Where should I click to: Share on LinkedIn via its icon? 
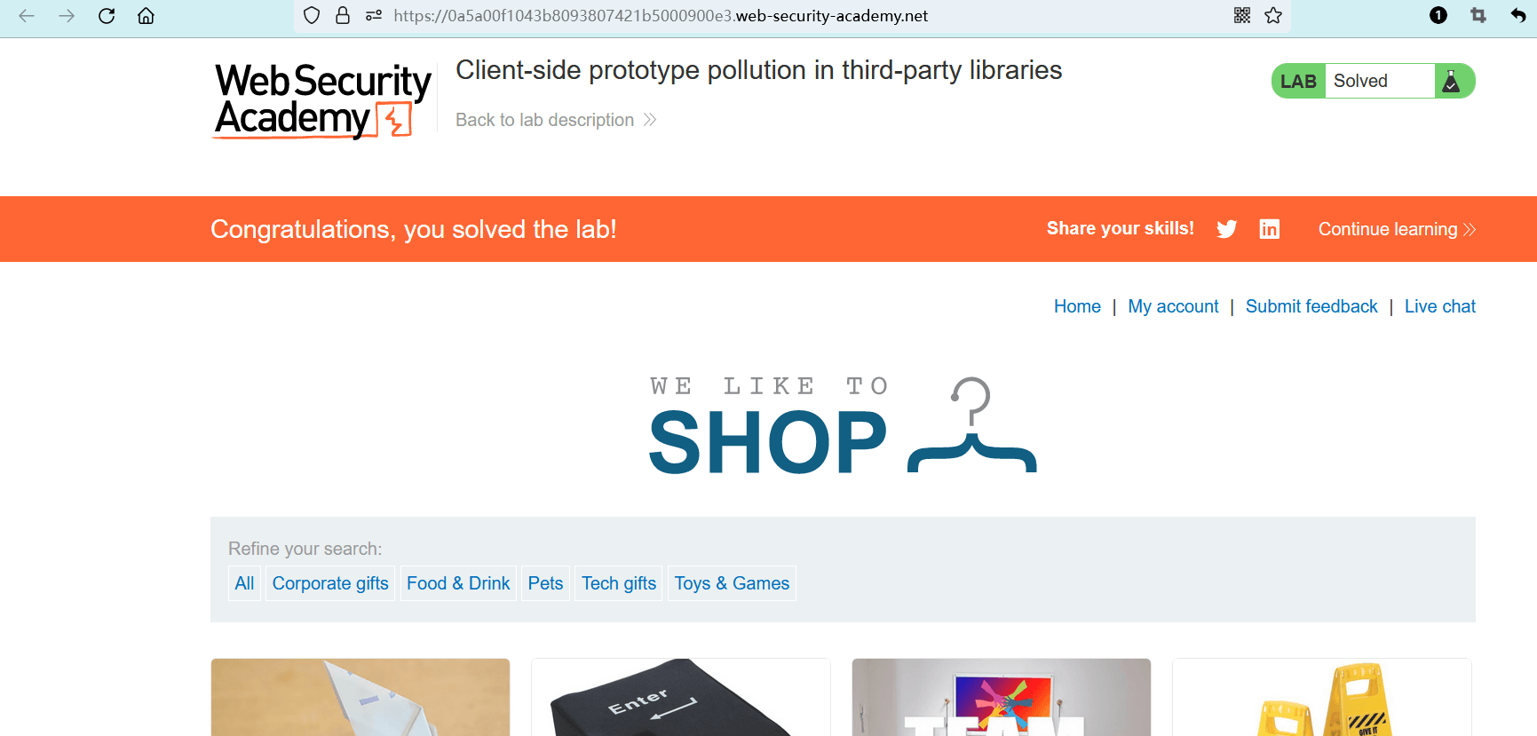(1270, 229)
